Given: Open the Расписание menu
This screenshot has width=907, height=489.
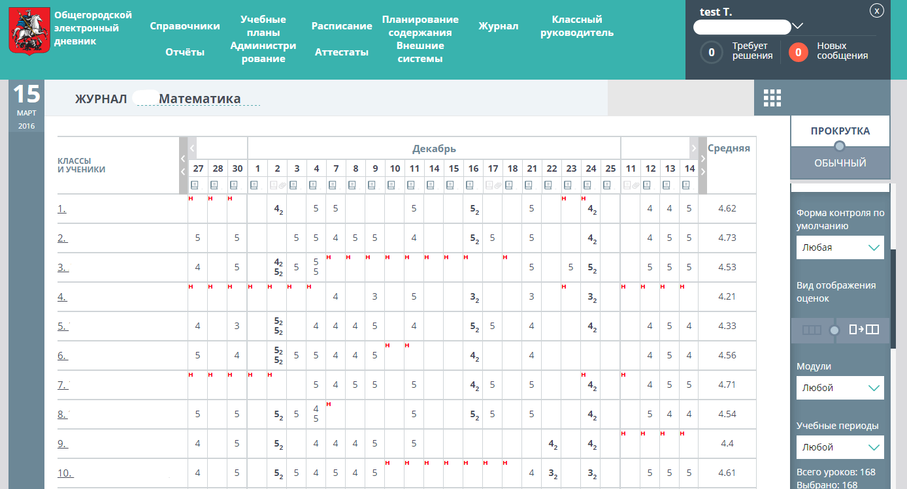Looking at the screenshot, I should 342,26.
